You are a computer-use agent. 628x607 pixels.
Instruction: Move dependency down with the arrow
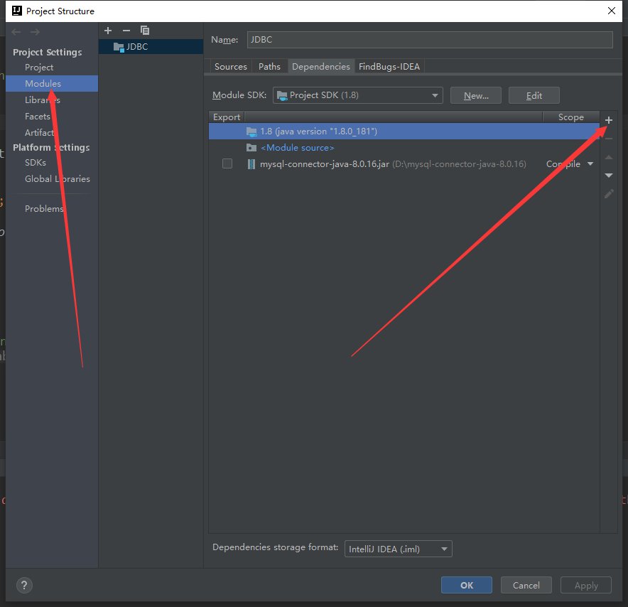coord(608,176)
